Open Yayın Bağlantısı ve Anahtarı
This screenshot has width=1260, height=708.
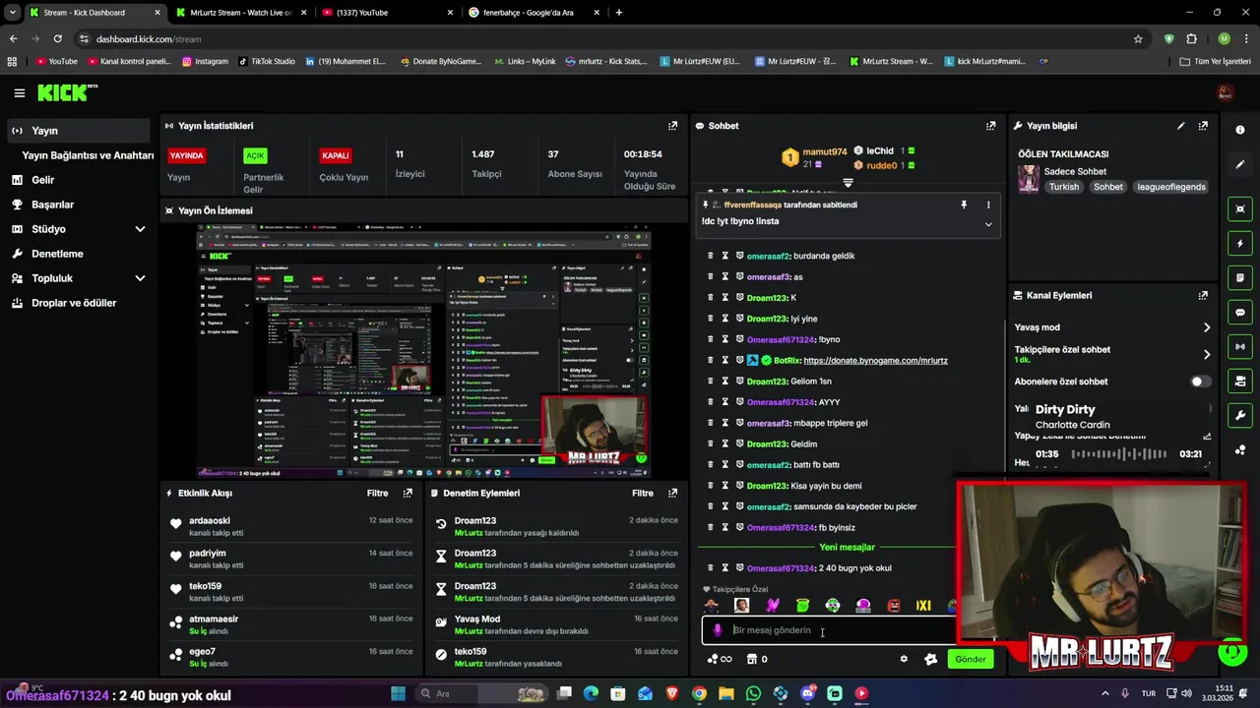[88, 155]
